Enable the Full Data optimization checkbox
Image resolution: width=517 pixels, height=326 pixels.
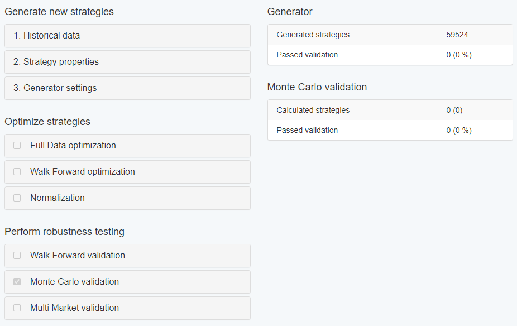coord(17,145)
